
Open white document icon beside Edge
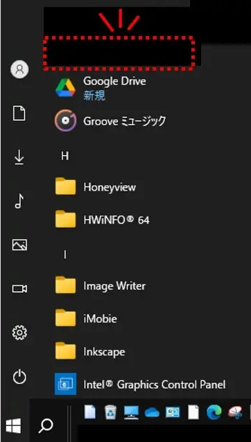pos(193,413)
